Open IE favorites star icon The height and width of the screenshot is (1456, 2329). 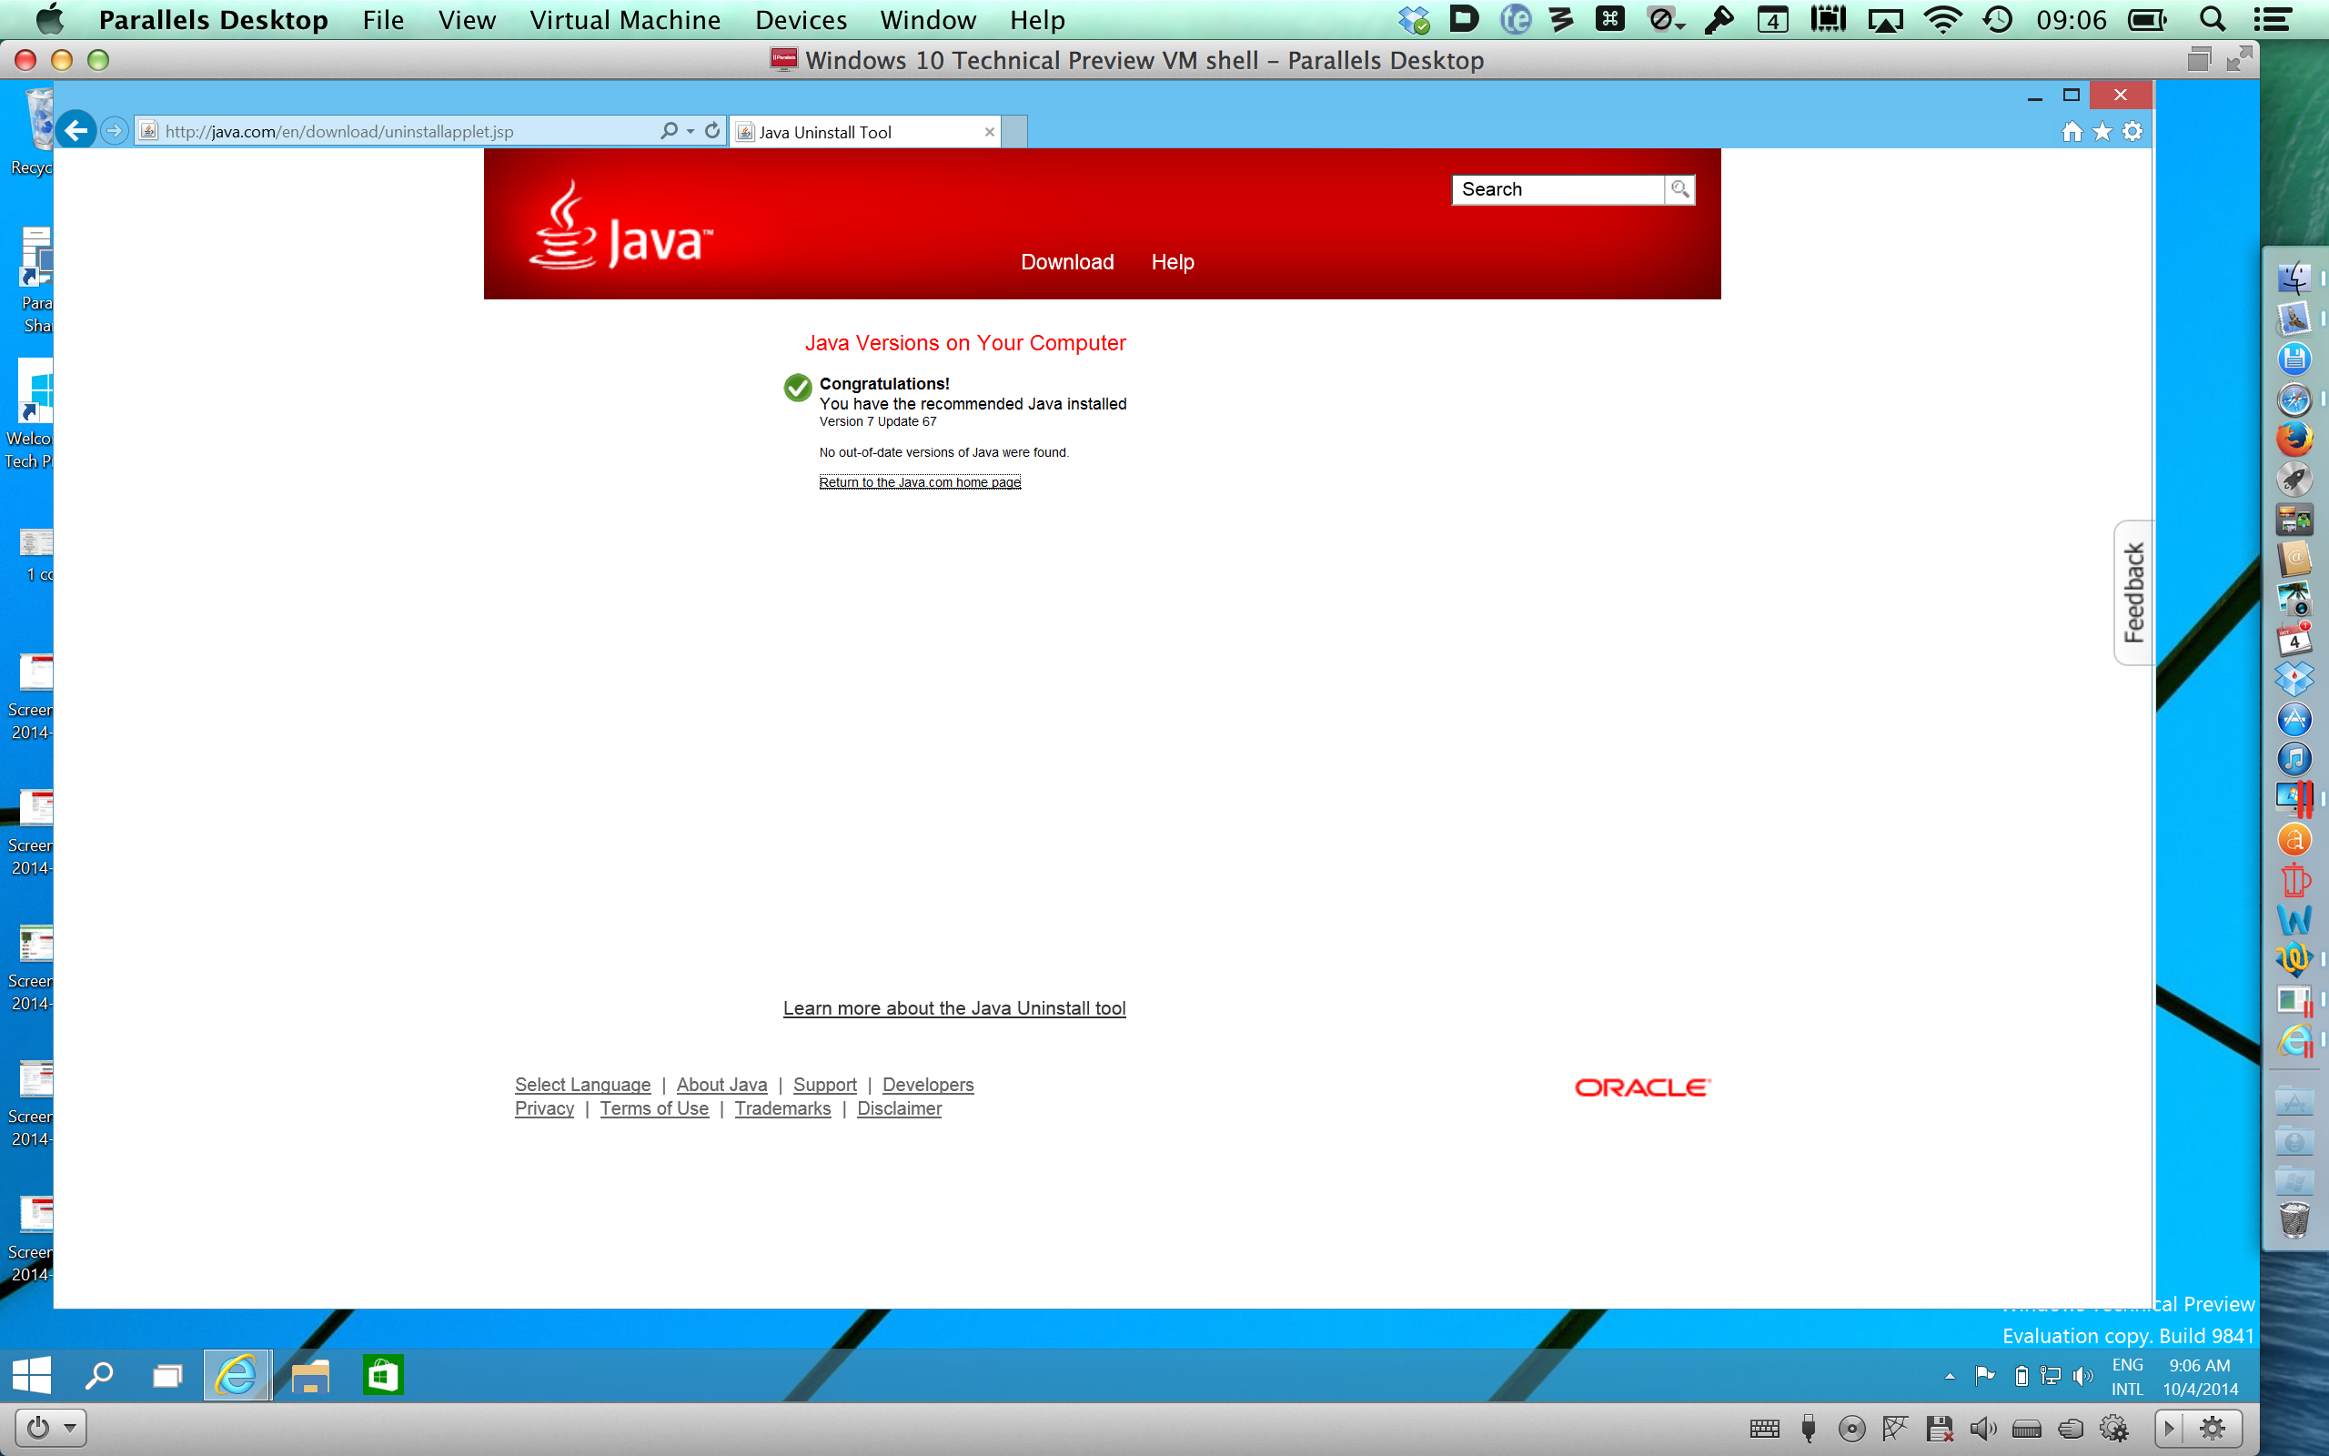(x=2102, y=132)
